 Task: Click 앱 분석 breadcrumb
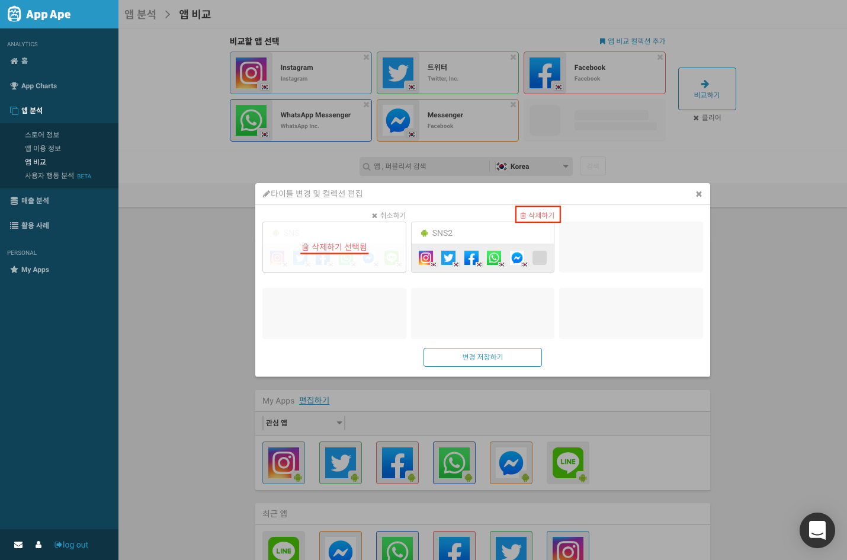tap(140, 14)
